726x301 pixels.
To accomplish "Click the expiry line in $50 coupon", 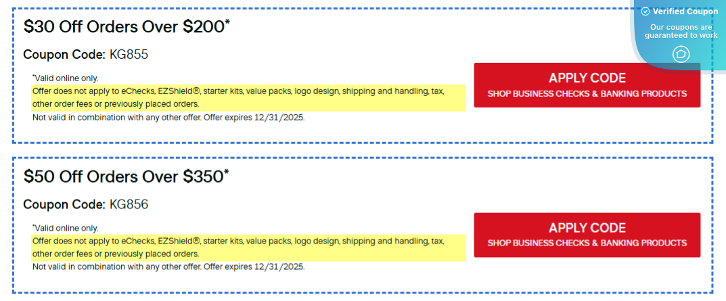I will pyautogui.click(x=168, y=267).
